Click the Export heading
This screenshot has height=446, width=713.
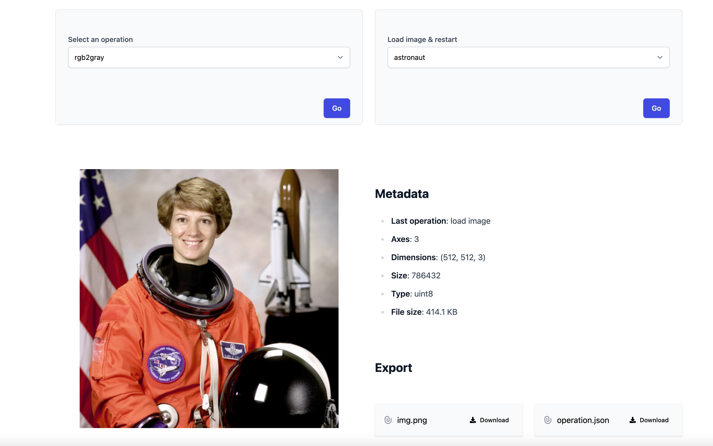click(x=393, y=368)
